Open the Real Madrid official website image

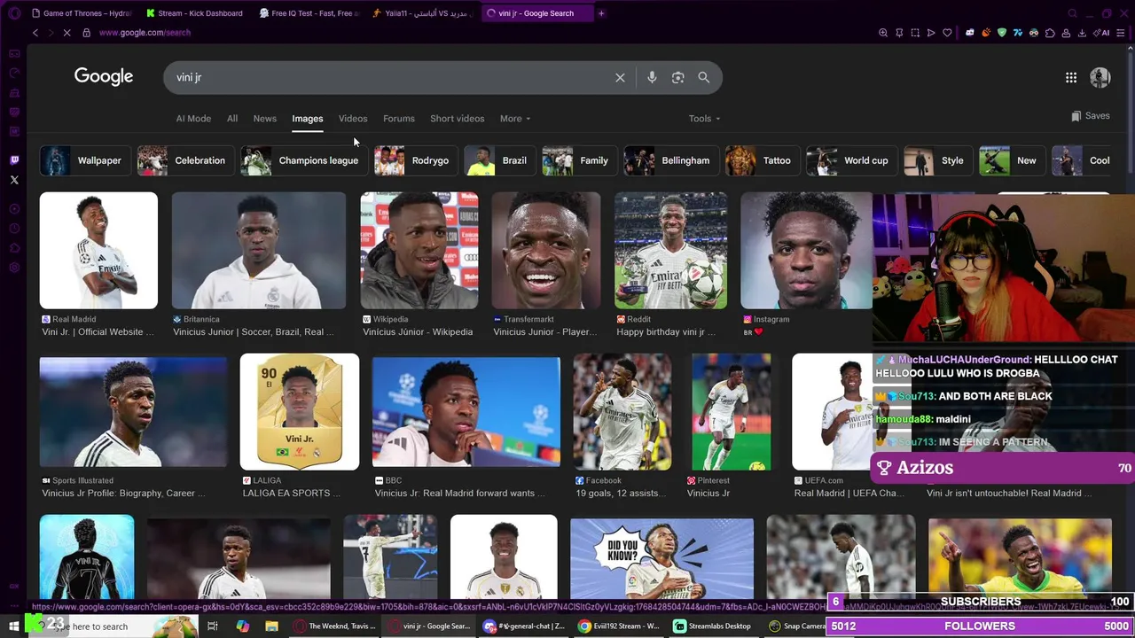tap(98, 251)
